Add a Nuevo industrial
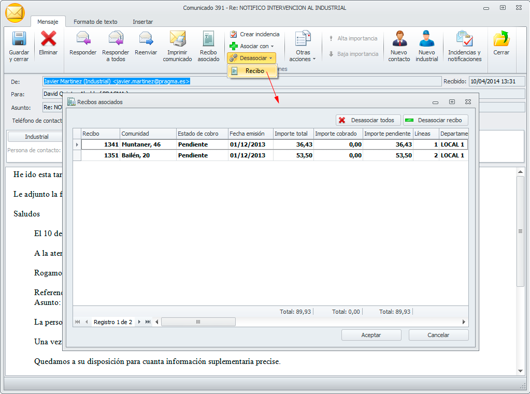Viewport: 530px width, 394px height. (x=426, y=39)
